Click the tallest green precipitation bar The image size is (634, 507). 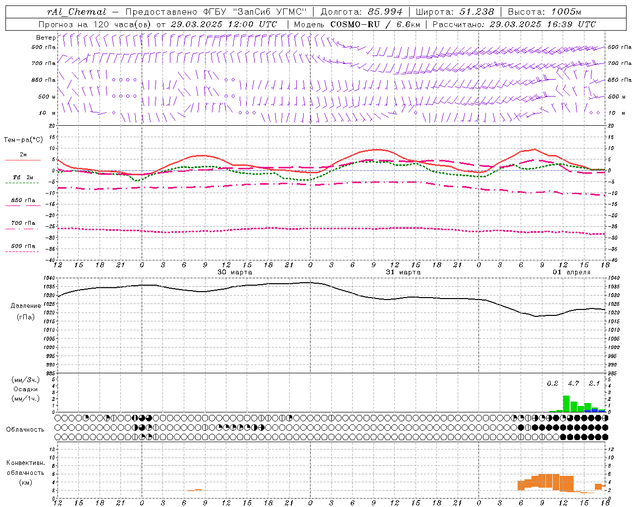[566, 404]
